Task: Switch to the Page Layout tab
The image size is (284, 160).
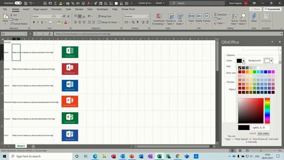Action: click(x=40, y=9)
